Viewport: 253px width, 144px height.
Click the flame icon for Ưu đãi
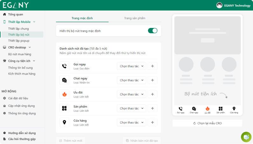point(64,94)
